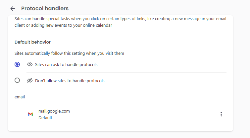
Task: Click the crossed-out protocol handler icon
Action: (30, 81)
